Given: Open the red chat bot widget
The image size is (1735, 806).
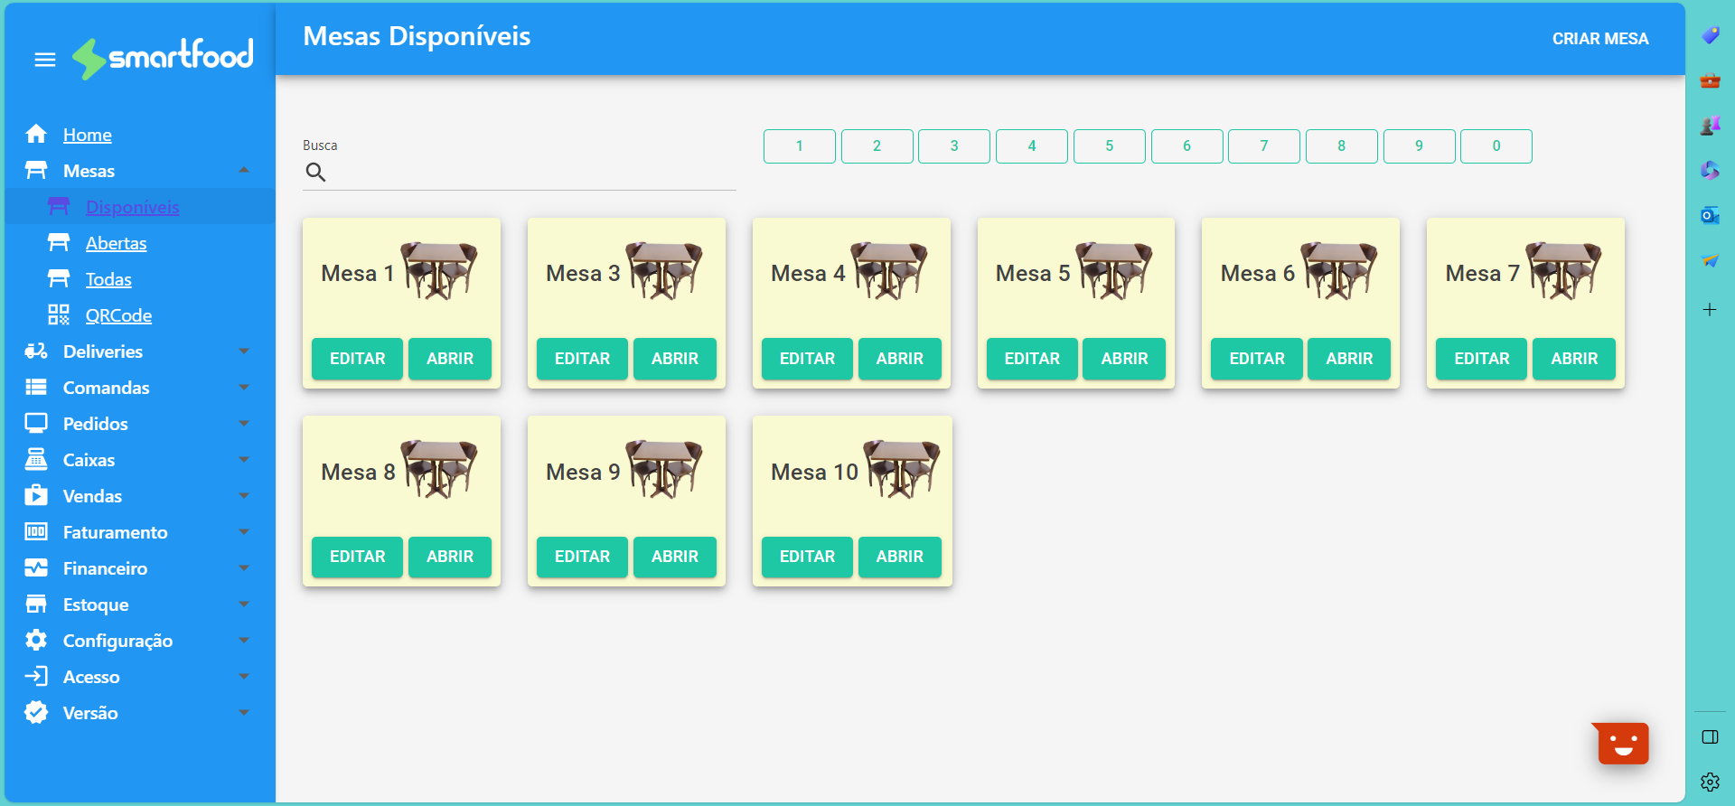Looking at the screenshot, I should point(1623,744).
